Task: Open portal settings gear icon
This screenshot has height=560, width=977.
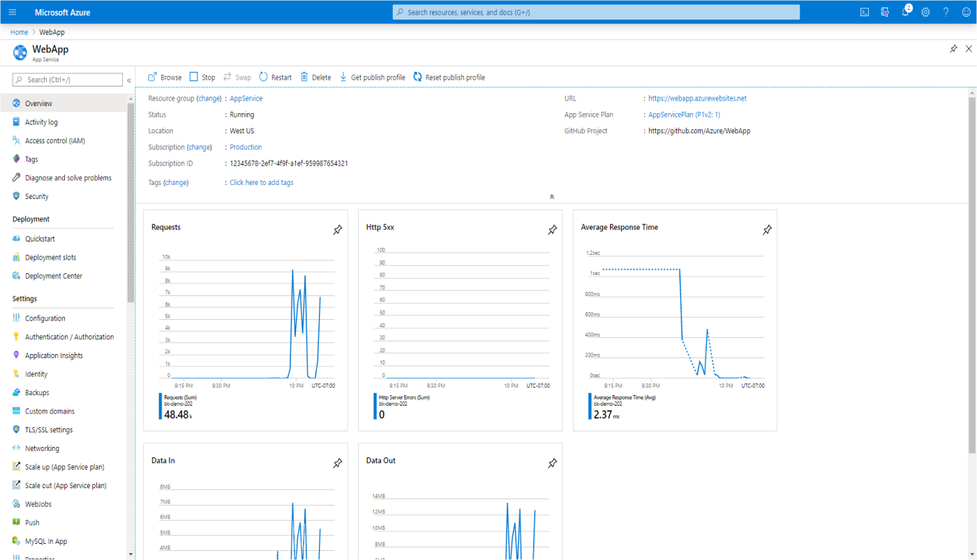Action: (925, 12)
